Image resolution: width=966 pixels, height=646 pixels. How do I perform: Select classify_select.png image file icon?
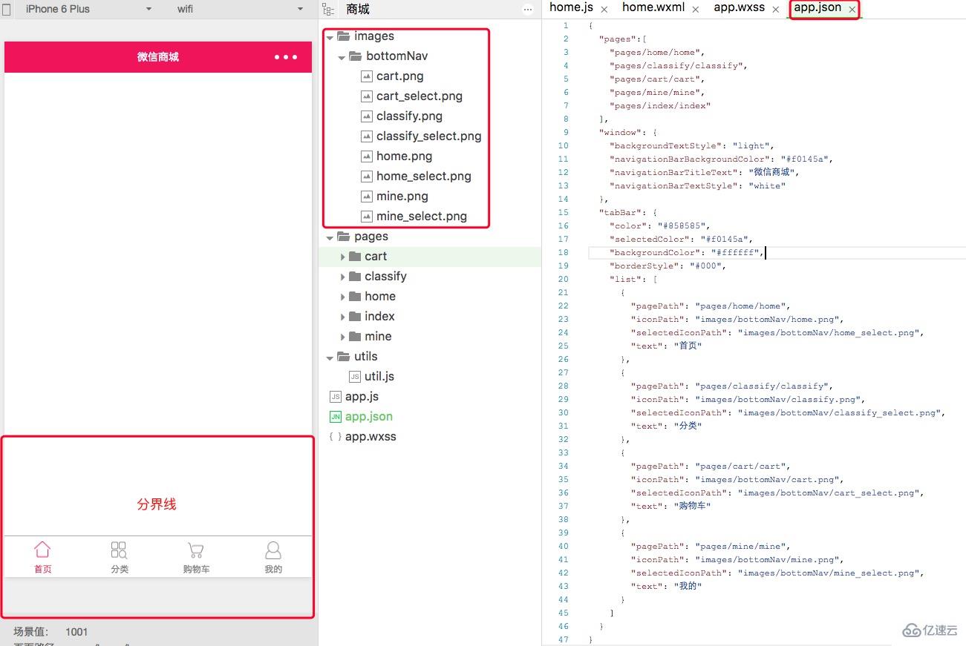(366, 136)
